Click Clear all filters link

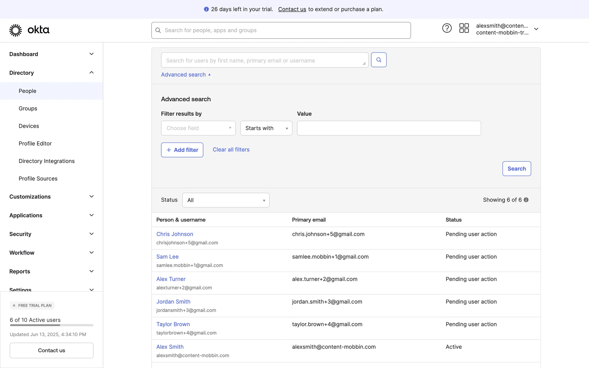(231, 150)
